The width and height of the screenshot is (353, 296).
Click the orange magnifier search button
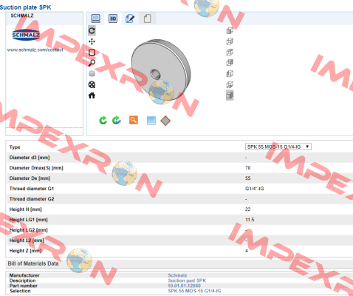coord(134,120)
